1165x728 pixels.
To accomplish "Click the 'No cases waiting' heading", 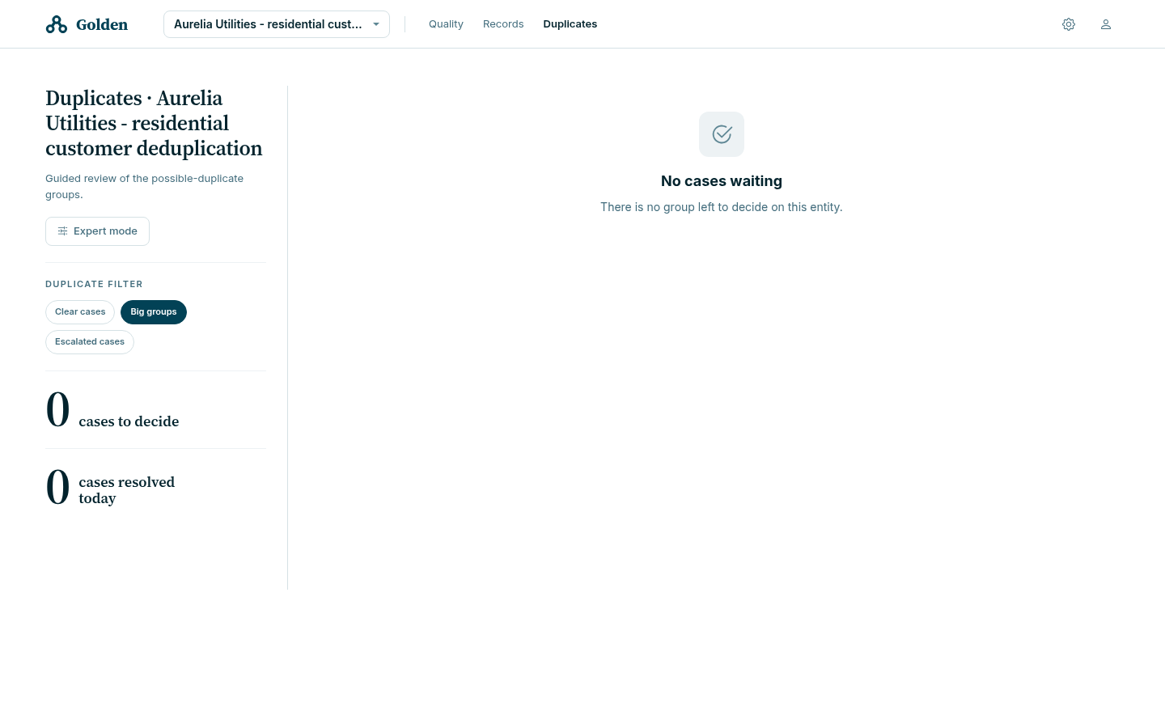I will (722, 181).
